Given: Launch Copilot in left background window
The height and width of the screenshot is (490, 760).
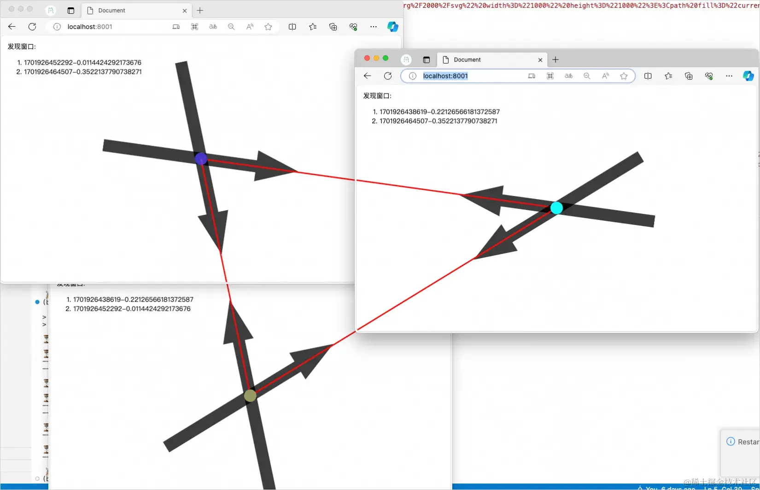Looking at the screenshot, I should click(x=392, y=27).
